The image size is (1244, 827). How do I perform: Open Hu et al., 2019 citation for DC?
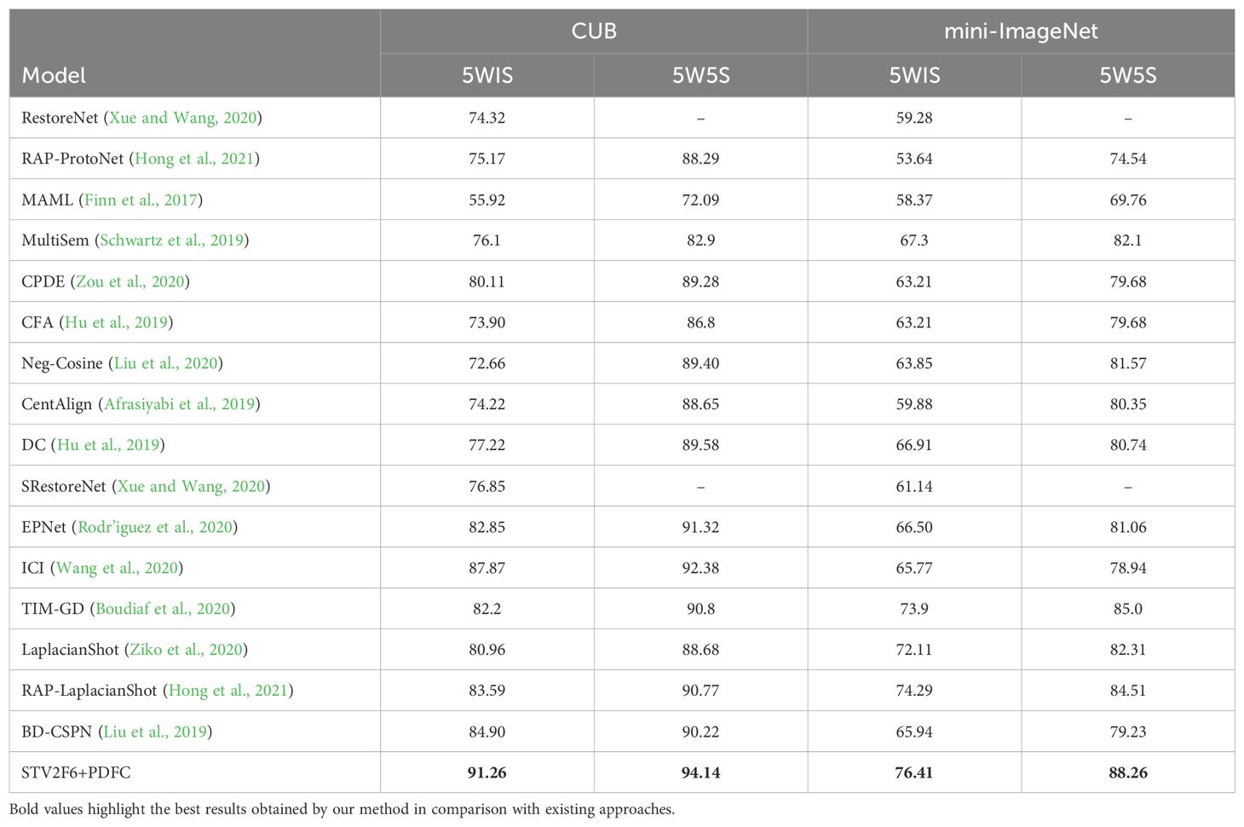pos(108,445)
